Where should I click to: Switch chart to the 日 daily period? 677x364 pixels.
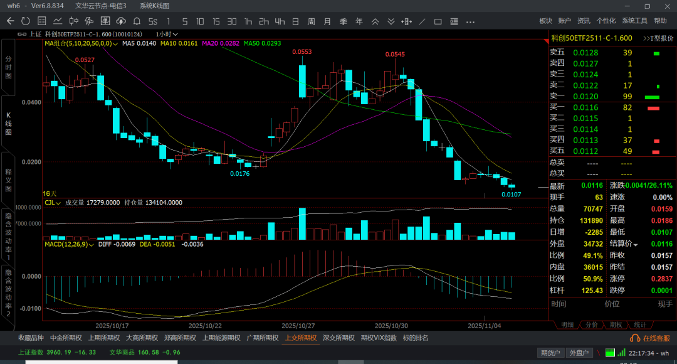(x=295, y=21)
